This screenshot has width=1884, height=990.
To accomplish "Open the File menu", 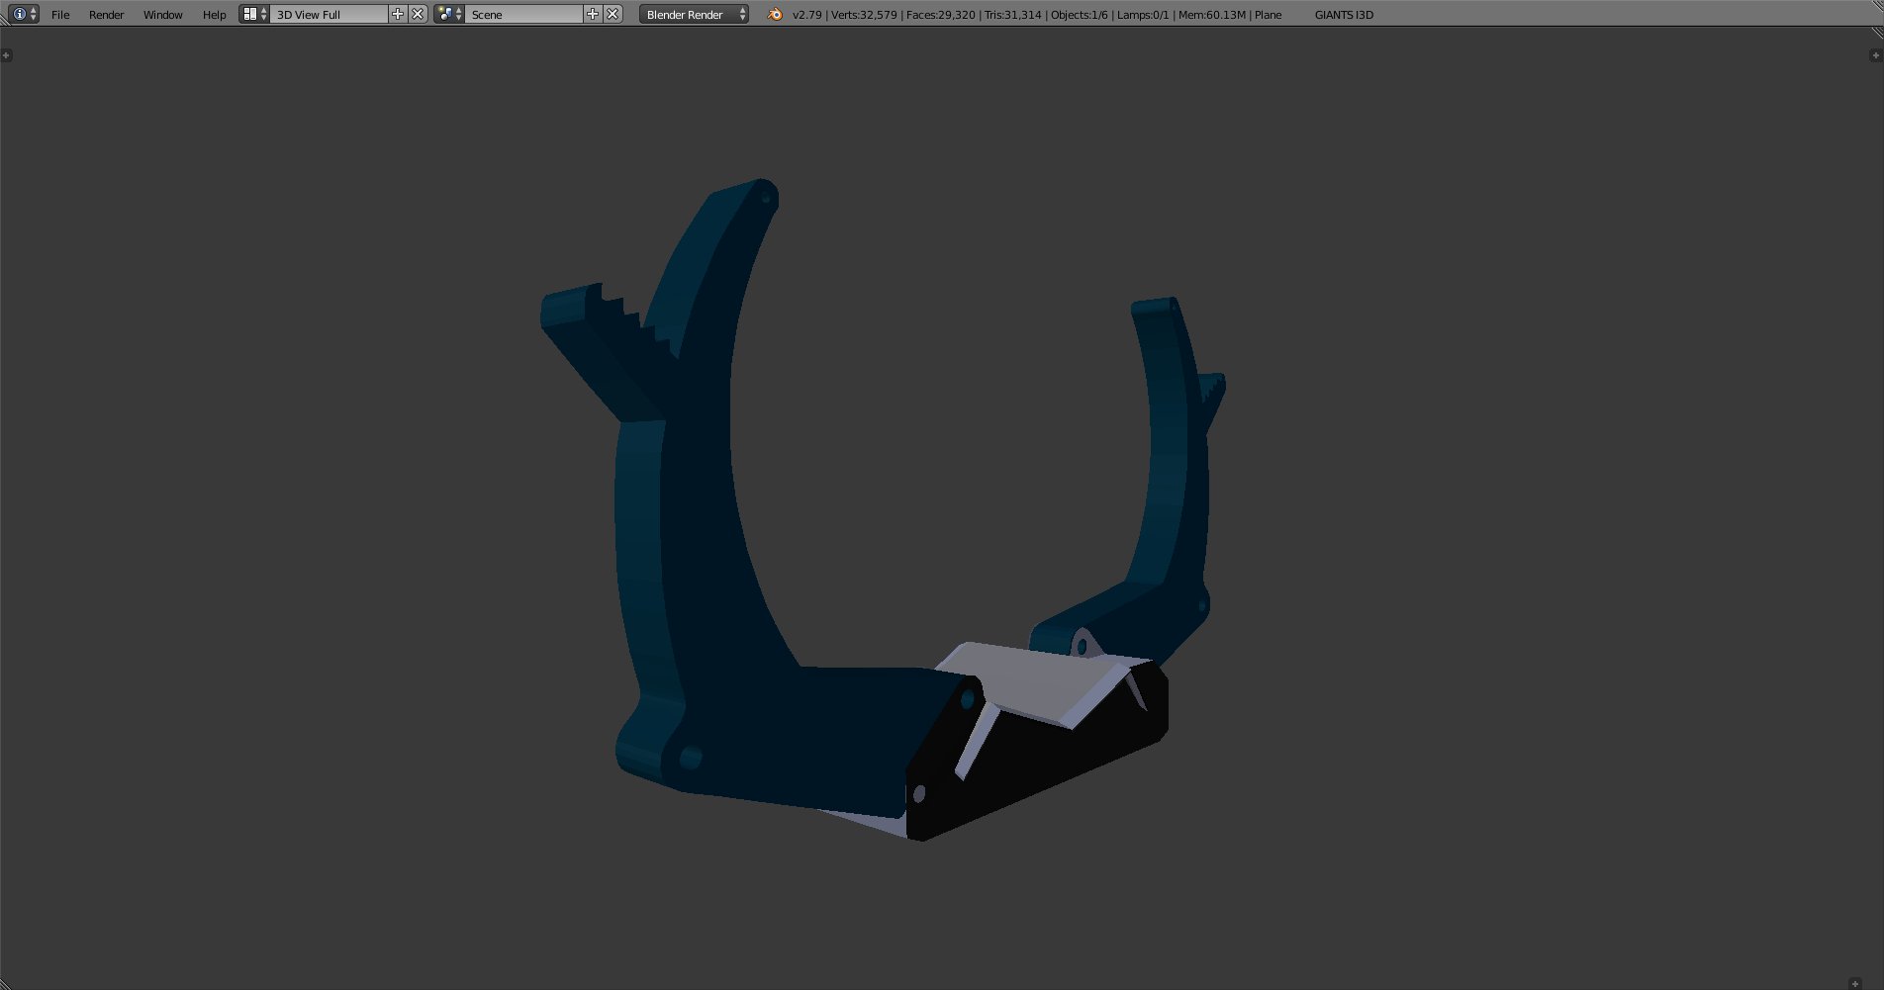I will pyautogui.click(x=60, y=15).
